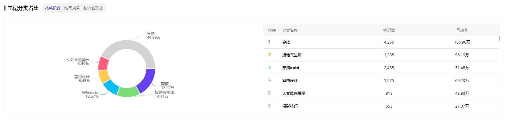The height and width of the screenshot is (122, 506).
Task: Click the purple 穿搭 donut segment
Action: coord(147,80)
